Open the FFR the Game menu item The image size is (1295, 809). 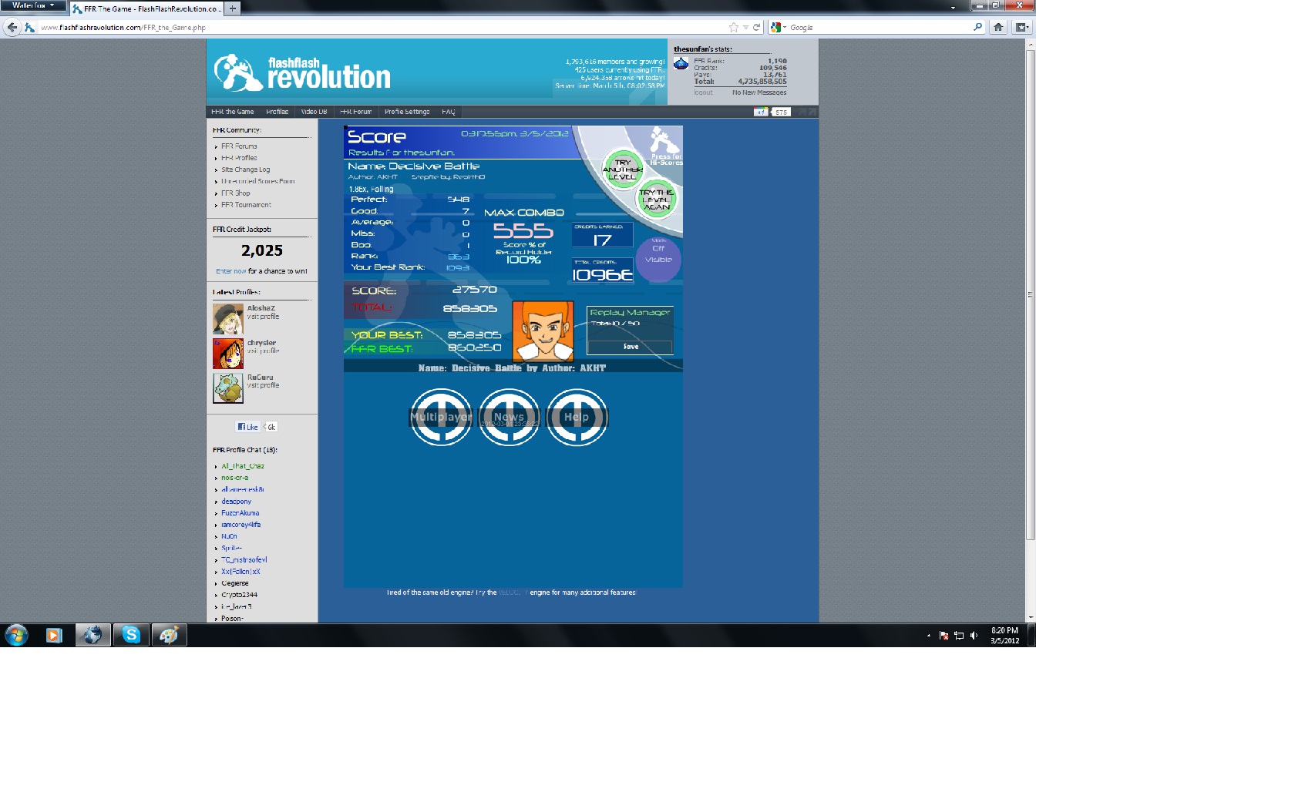pos(233,112)
